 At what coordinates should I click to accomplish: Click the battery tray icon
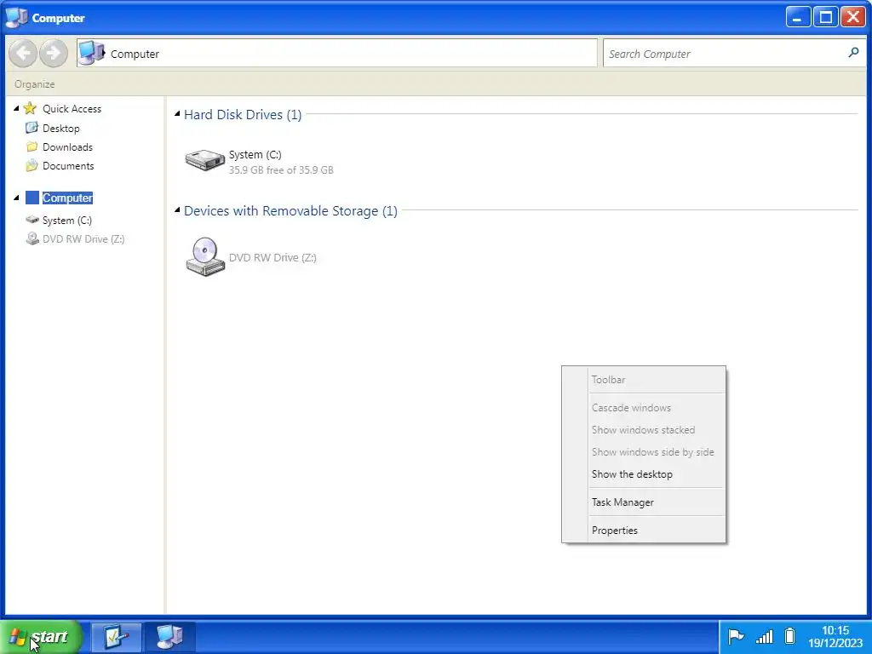789,636
